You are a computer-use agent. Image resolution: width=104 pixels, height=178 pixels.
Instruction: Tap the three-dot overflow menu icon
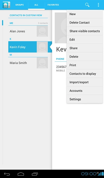click(x=98, y=5)
